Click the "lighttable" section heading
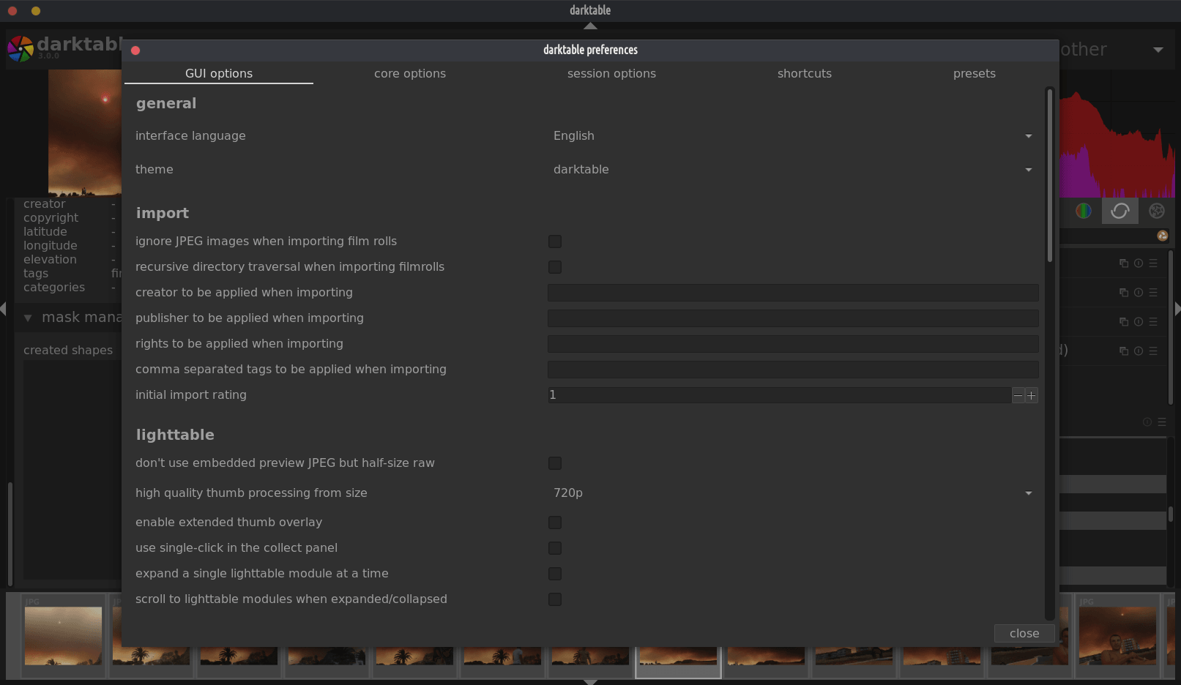The height and width of the screenshot is (685, 1181). click(175, 435)
